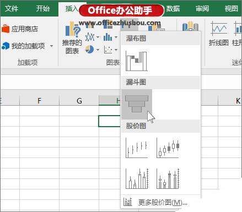The width and height of the screenshot is (242, 212).
Task: Open 我的加载项 add-ins
Action: pos(23,46)
